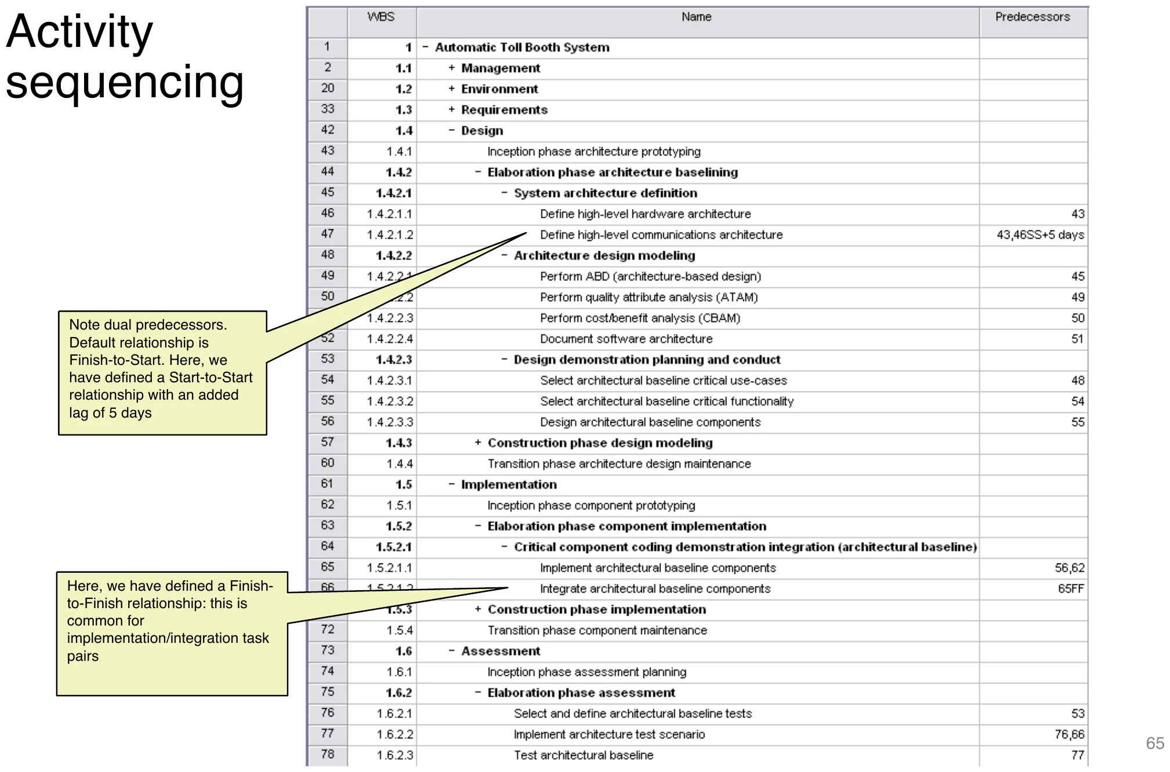Screen dimensions: 1170x772
Task: Select row header number 78
Action: [x=328, y=755]
